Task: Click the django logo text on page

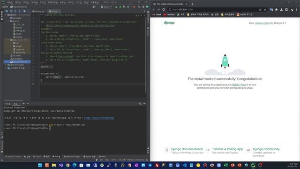Action: point(169,23)
